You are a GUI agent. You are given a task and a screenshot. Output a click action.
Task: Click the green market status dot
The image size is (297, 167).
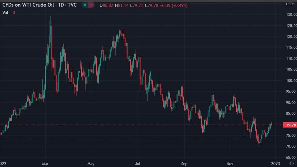click(85, 5)
